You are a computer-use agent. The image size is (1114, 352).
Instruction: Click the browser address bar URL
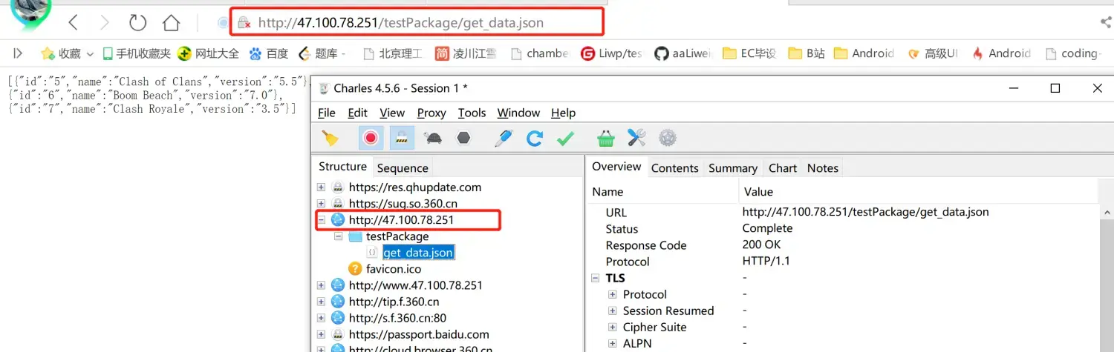401,23
